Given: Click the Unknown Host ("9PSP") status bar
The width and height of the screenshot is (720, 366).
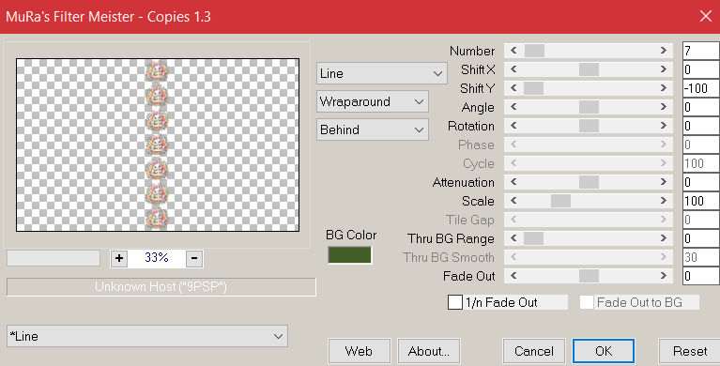Looking at the screenshot, I should click(x=161, y=287).
